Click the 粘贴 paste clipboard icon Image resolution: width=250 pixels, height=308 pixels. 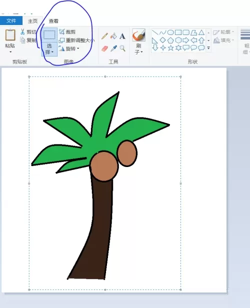10,35
